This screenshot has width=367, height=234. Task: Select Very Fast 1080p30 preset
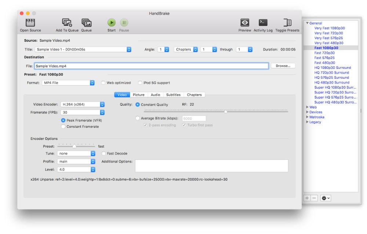[x=330, y=28]
